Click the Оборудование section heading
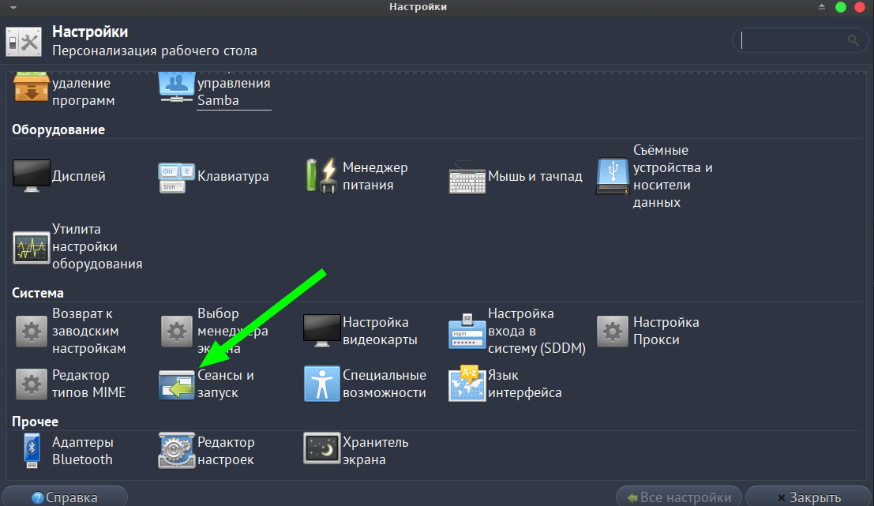 pyautogui.click(x=58, y=129)
